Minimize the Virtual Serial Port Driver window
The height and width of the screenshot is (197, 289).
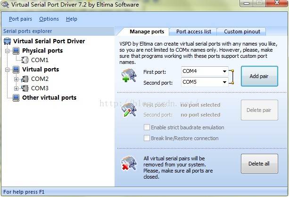point(247,3)
